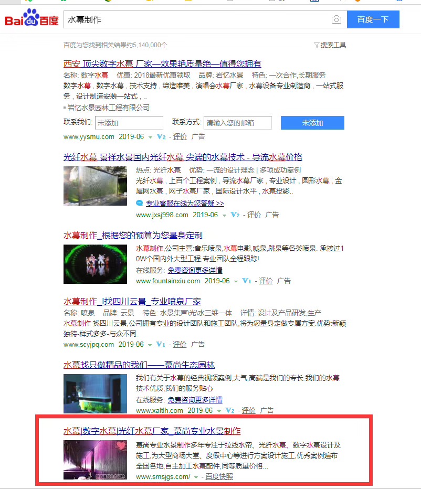Viewport: 421px width, 490px height.
Task: Expand dropdown arrow after www.fountainxiu.com date
Action: point(236,282)
